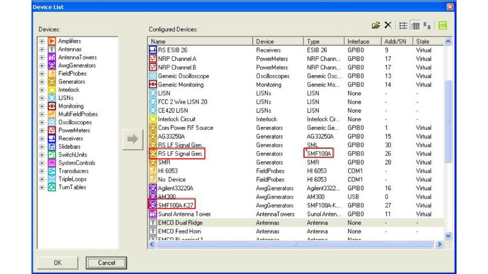The height and width of the screenshot is (274, 488).
Task: Click the Monitoring eye icon in tree
Action: [x=51, y=106]
